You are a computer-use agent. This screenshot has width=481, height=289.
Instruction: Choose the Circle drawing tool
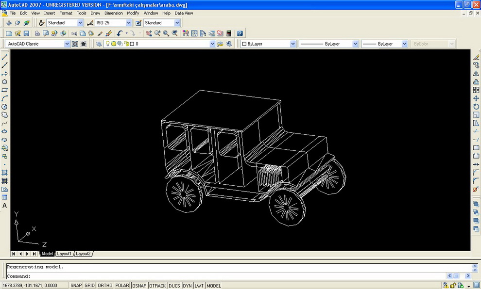pos(4,107)
